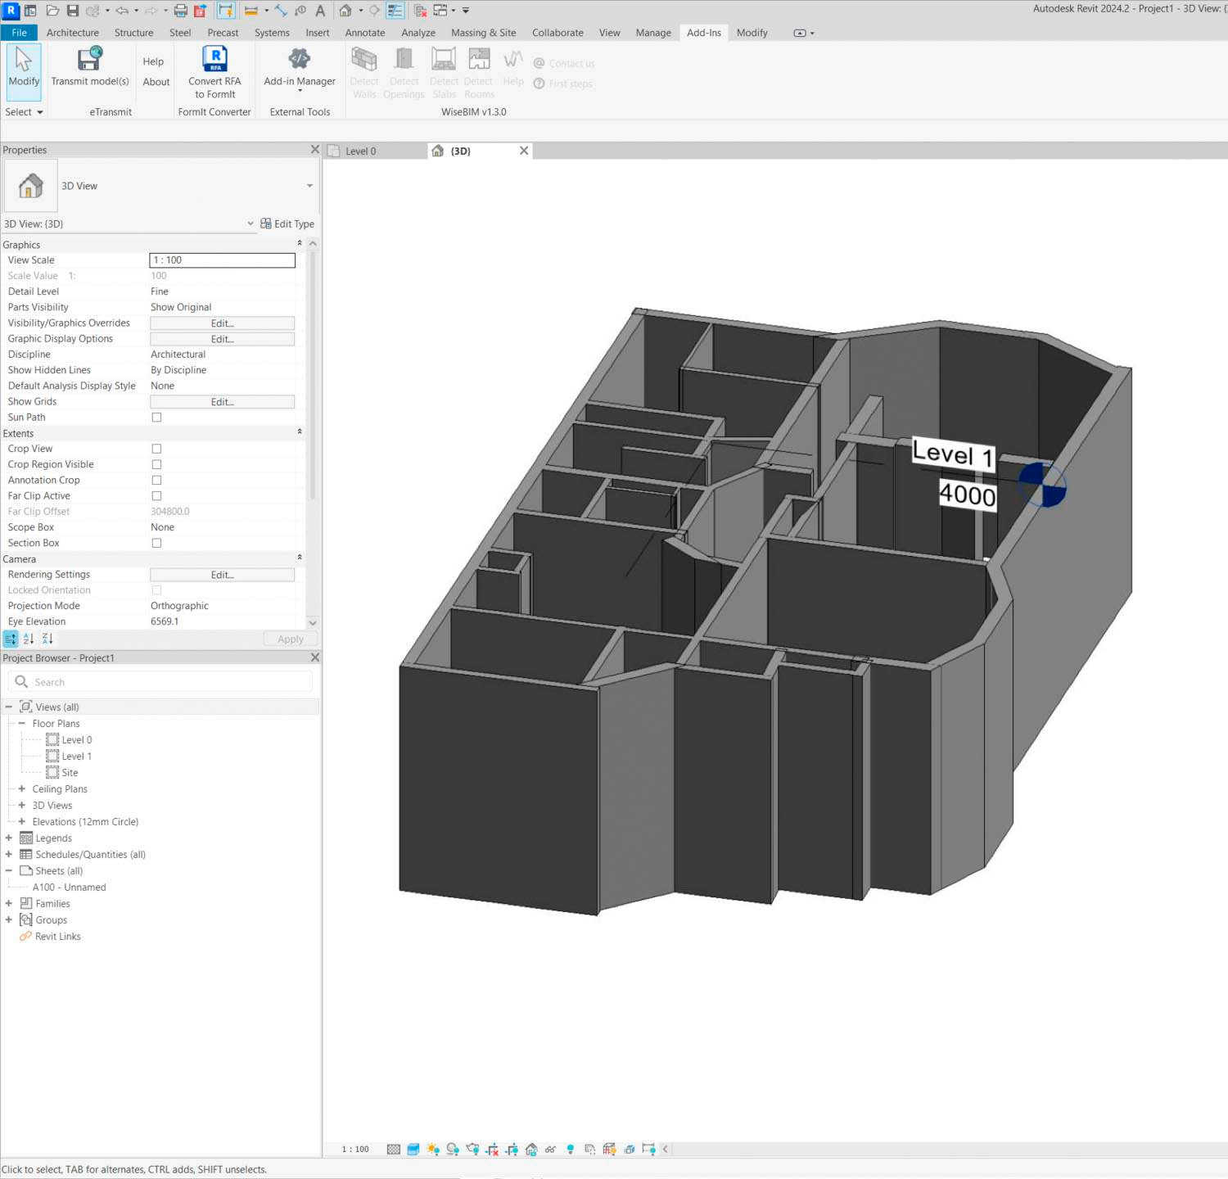This screenshot has width=1228, height=1179.
Task: Switch to the Add-Ins ribbon tab
Action: [703, 33]
